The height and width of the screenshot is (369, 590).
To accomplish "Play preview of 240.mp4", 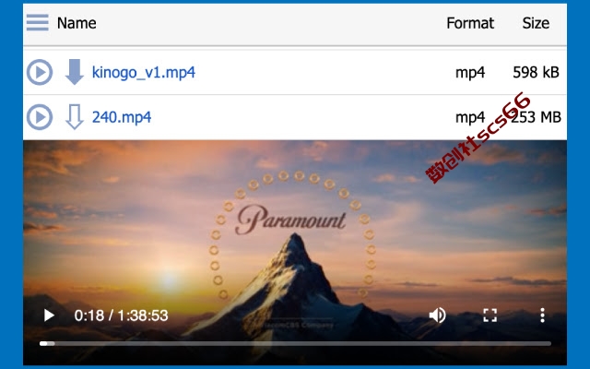I will [x=39, y=117].
